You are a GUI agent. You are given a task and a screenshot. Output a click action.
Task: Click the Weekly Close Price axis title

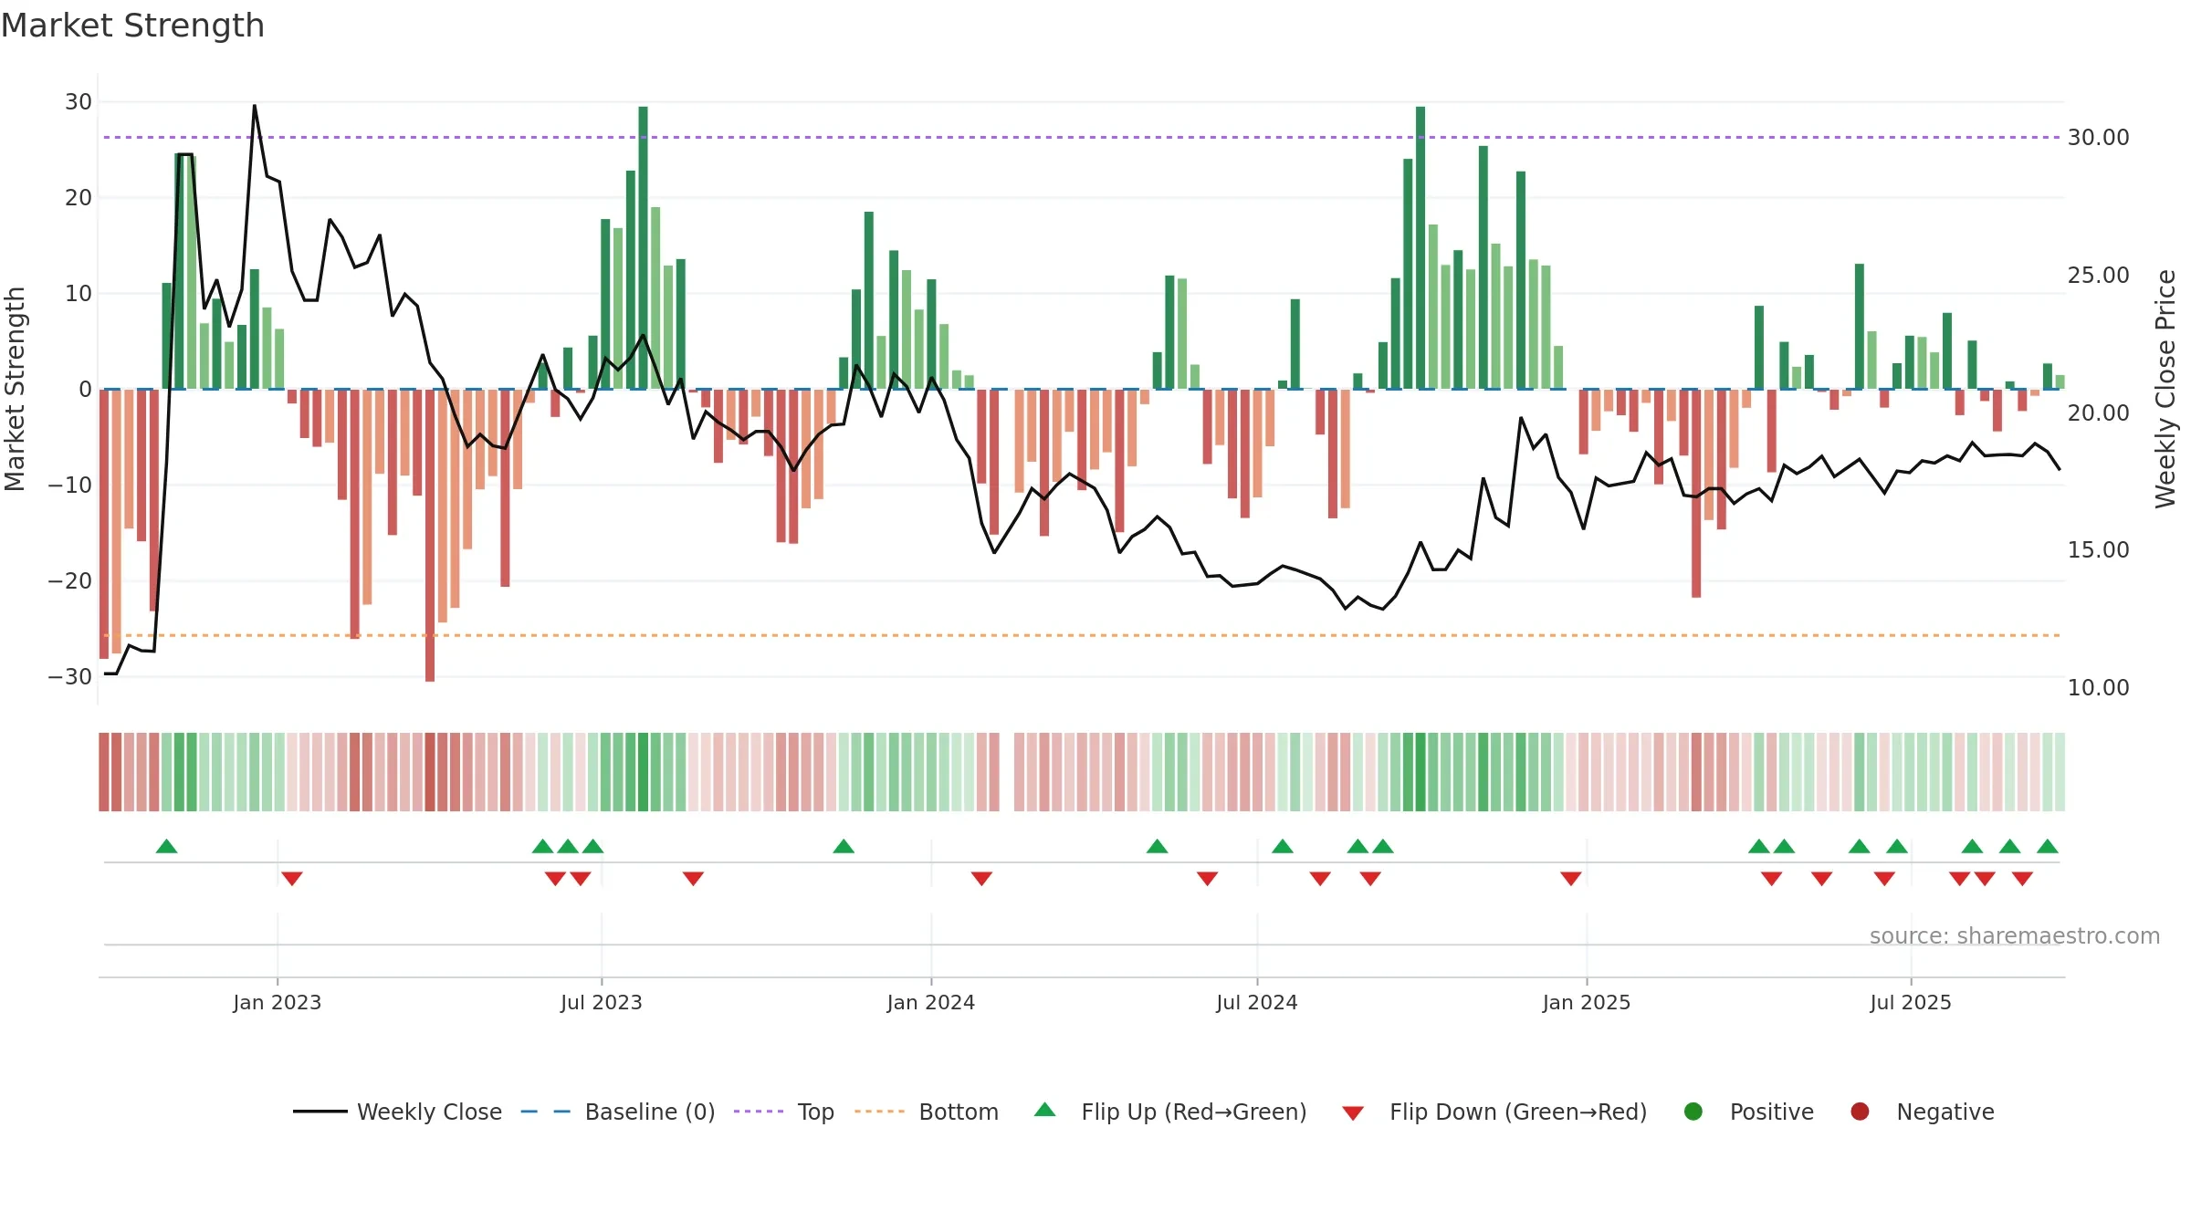point(2165,389)
